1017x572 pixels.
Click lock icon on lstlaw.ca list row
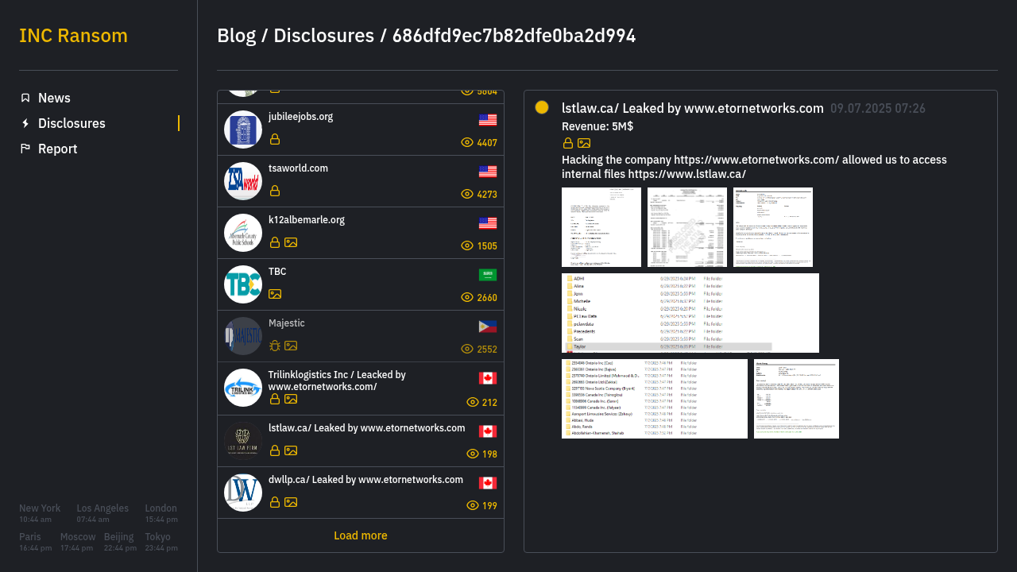275,450
